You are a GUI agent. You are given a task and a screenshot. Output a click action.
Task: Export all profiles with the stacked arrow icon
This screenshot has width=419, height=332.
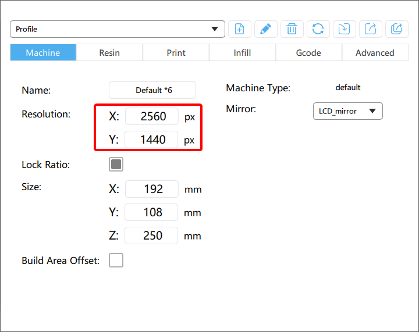396,29
